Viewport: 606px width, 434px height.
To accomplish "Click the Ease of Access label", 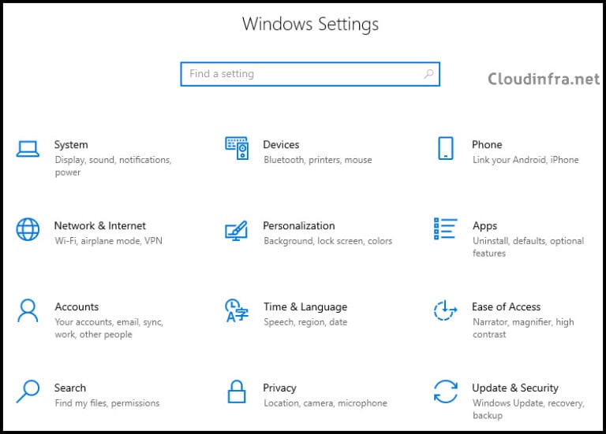I will point(506,307).
